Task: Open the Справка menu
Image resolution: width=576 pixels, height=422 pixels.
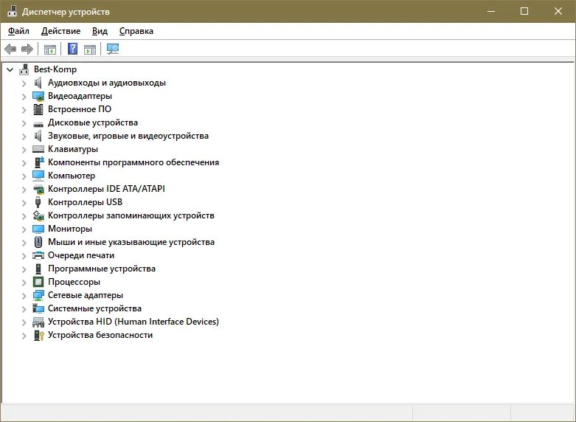Action: coord(136,31)
